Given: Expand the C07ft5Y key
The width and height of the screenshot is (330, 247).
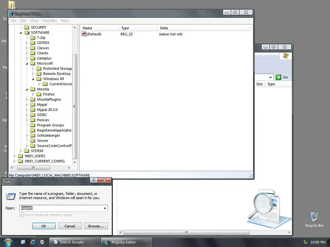Looking at the screenshot, I should [27, 43].
